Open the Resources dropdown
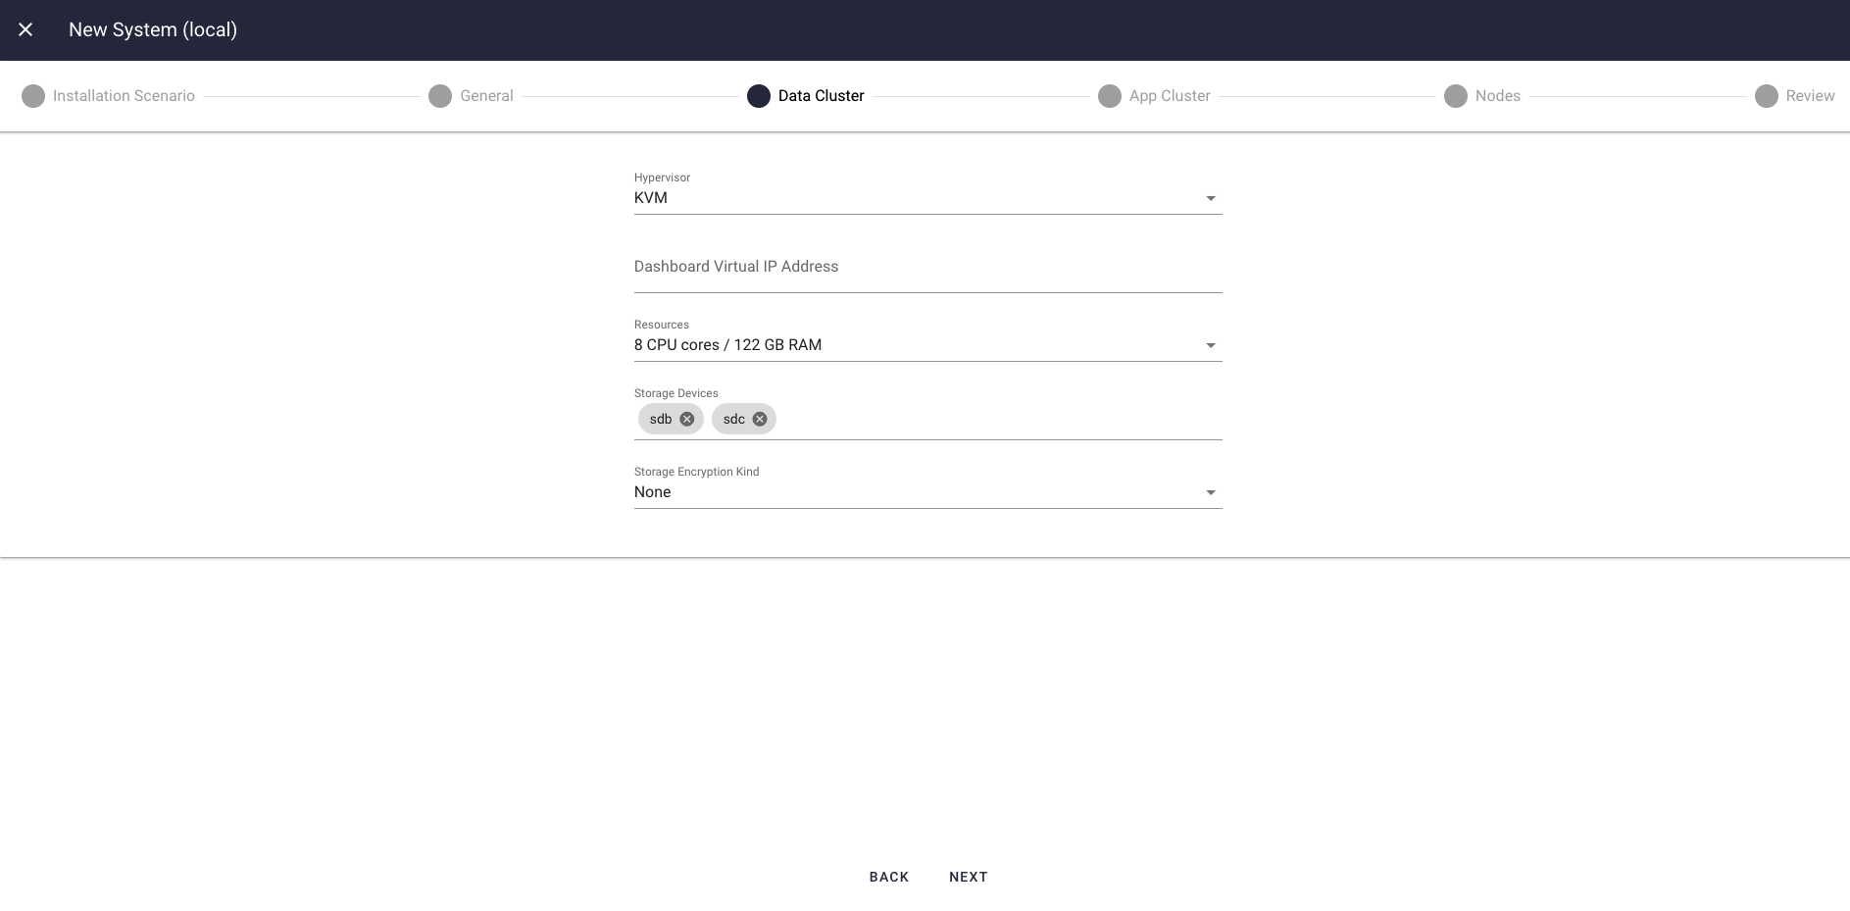The width and height of the screenshot is (1850, 911). tap(927, 345)
